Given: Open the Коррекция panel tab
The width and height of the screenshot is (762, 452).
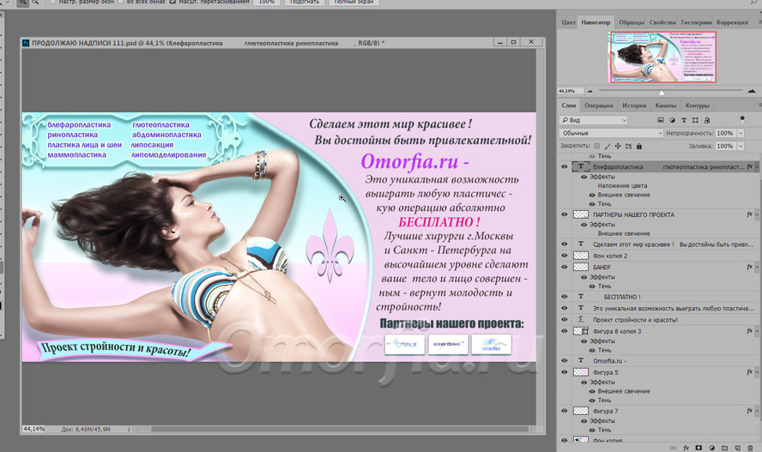Looking at the screenshot, I should [732, 22].
